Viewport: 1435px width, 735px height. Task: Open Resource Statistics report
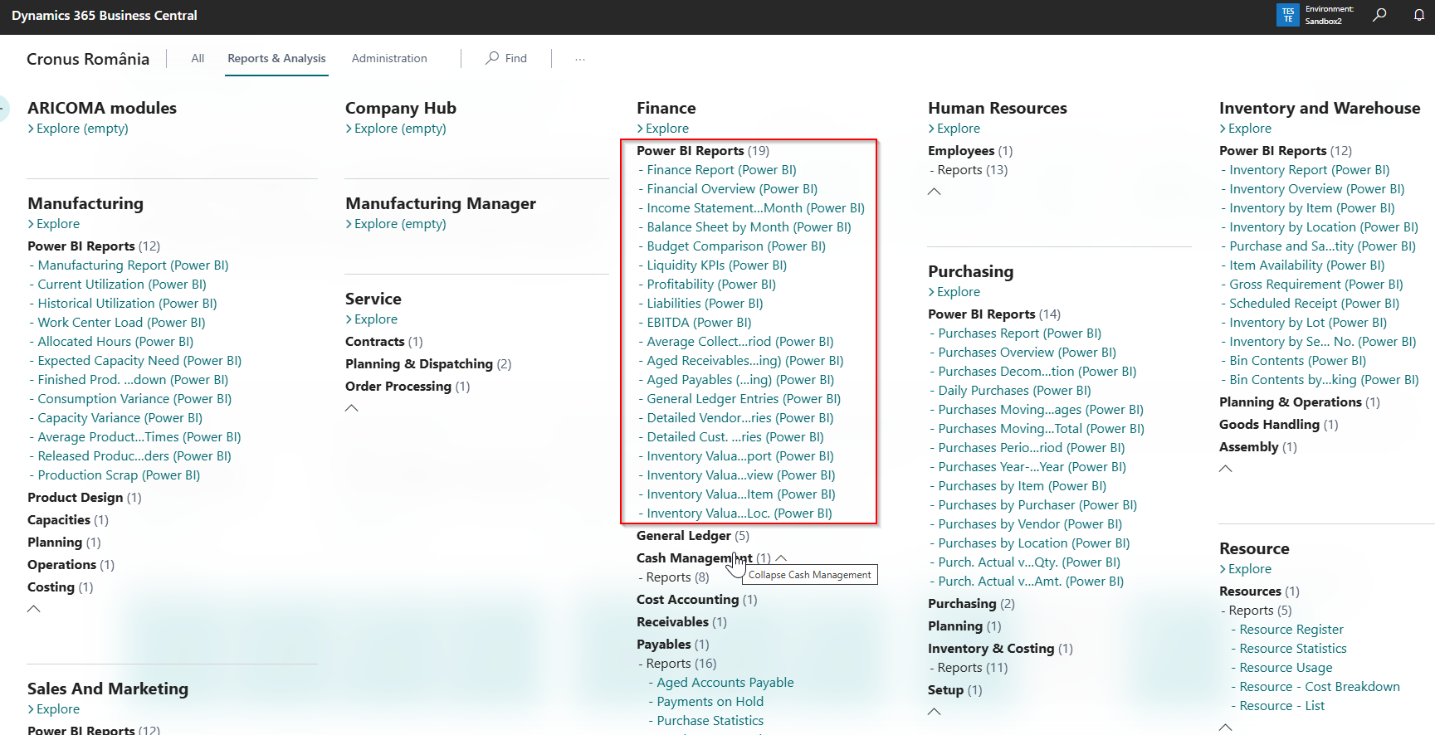1293,649
